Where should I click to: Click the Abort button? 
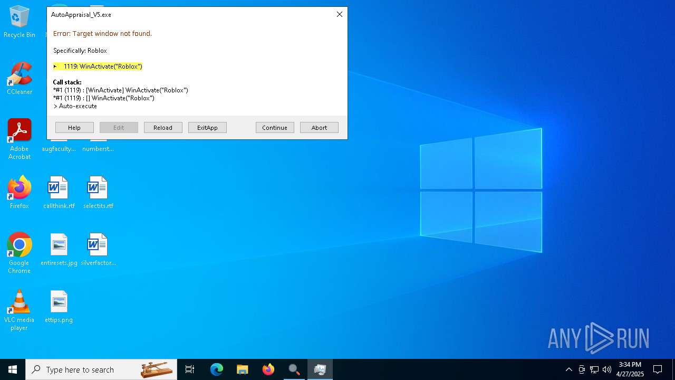pos(319,128)
